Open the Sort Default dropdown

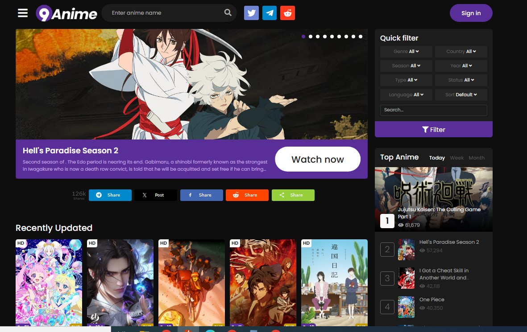[x=461, y=94]
